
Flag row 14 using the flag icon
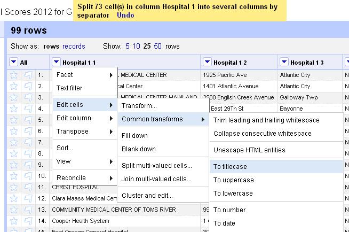click(28, 221)
